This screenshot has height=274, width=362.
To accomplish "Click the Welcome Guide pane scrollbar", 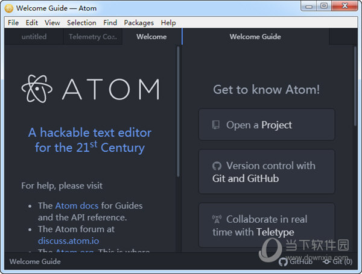I will tap(355, 86).
